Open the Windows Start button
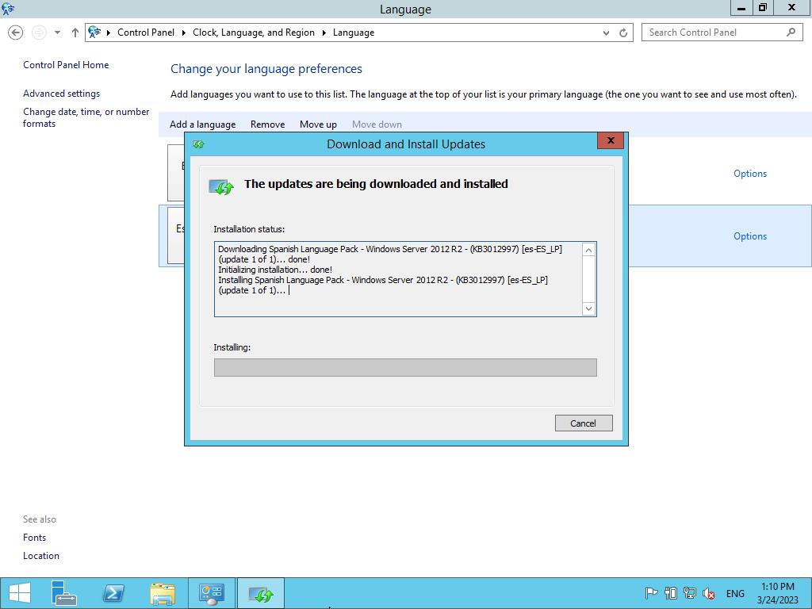Image resolution: width=812 pixels, height=609 pixels. coord(20,593)
